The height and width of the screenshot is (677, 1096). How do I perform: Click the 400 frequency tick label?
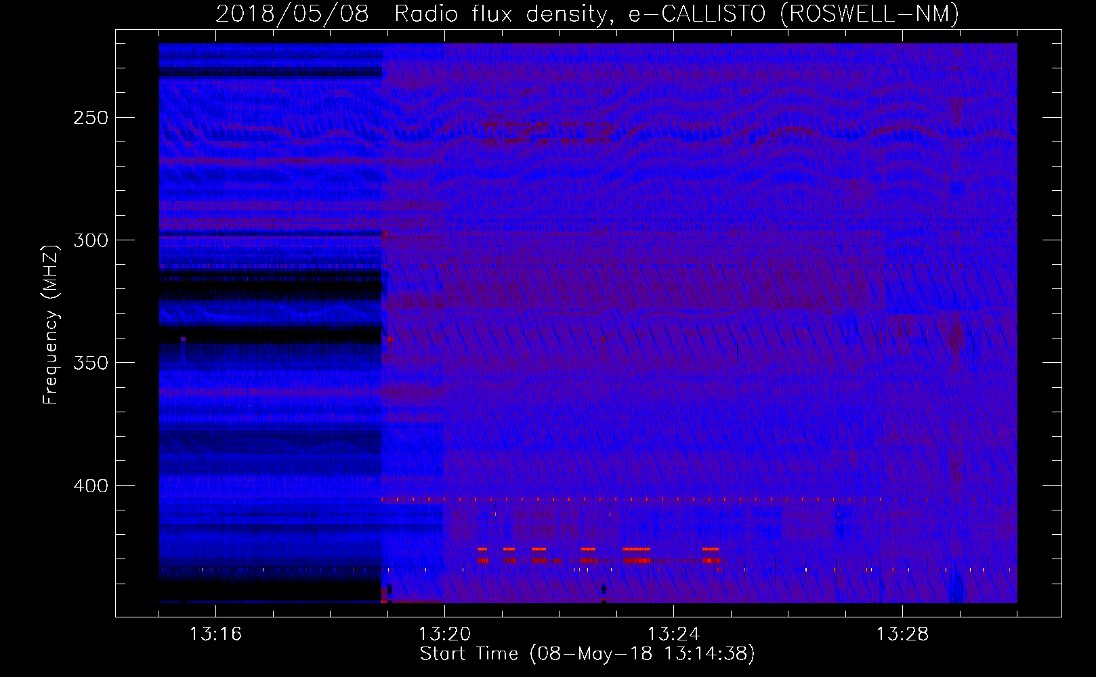point(91,486)
